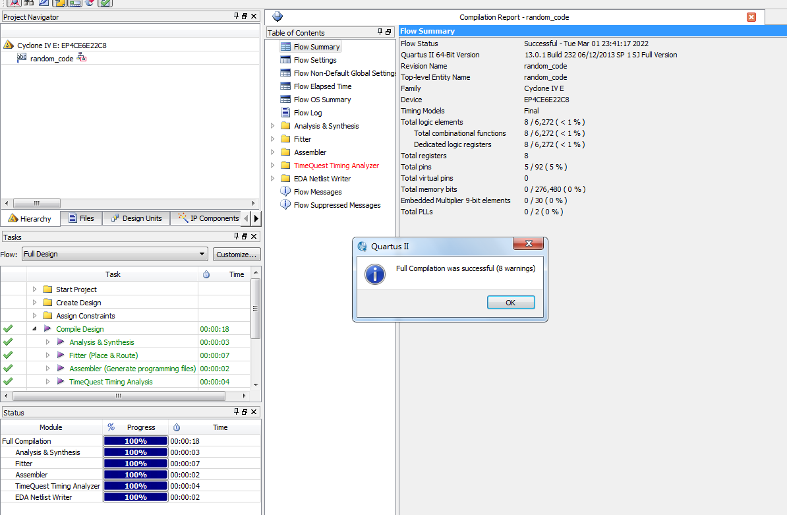
Task: Click the Tasks panel horizontal scrollbar
Action: pyautogui.click(x=119, y=396)
